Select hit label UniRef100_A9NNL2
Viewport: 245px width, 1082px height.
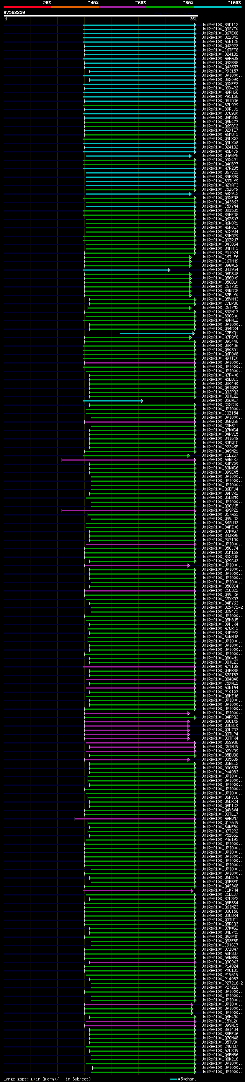(x=220, y=320)
